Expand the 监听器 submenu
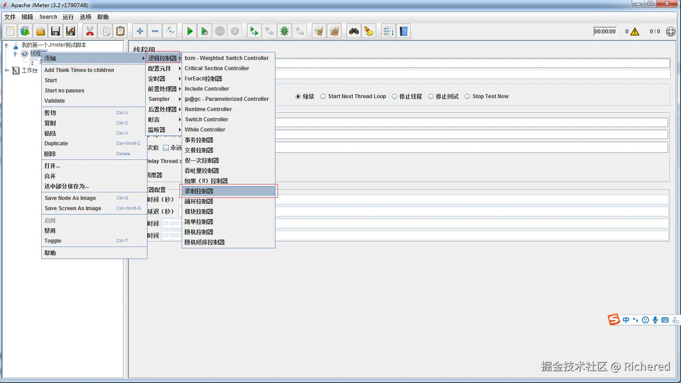The height and width of the screenshot is (383, 681). tap(164, 130)
